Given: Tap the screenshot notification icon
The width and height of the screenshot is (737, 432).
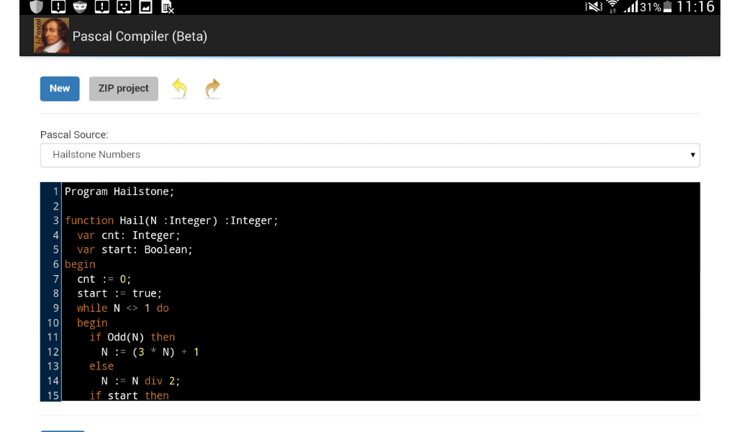Looking at the screenshot, I should coord(145,7).
